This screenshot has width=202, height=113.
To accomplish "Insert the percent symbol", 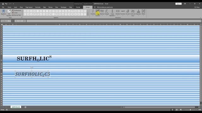I will [x=50, y=14].
